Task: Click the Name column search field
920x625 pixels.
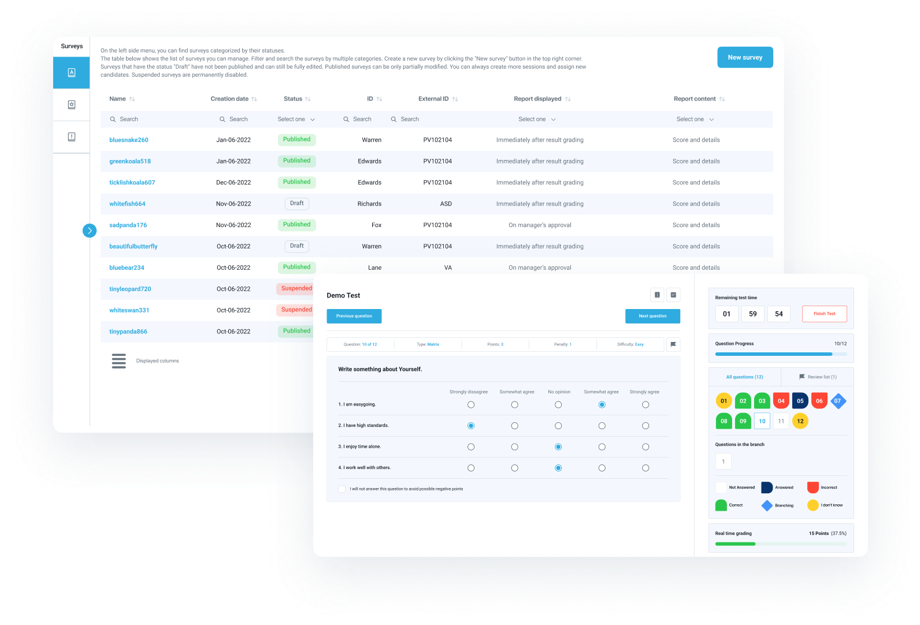Action: tap(150, 120)
